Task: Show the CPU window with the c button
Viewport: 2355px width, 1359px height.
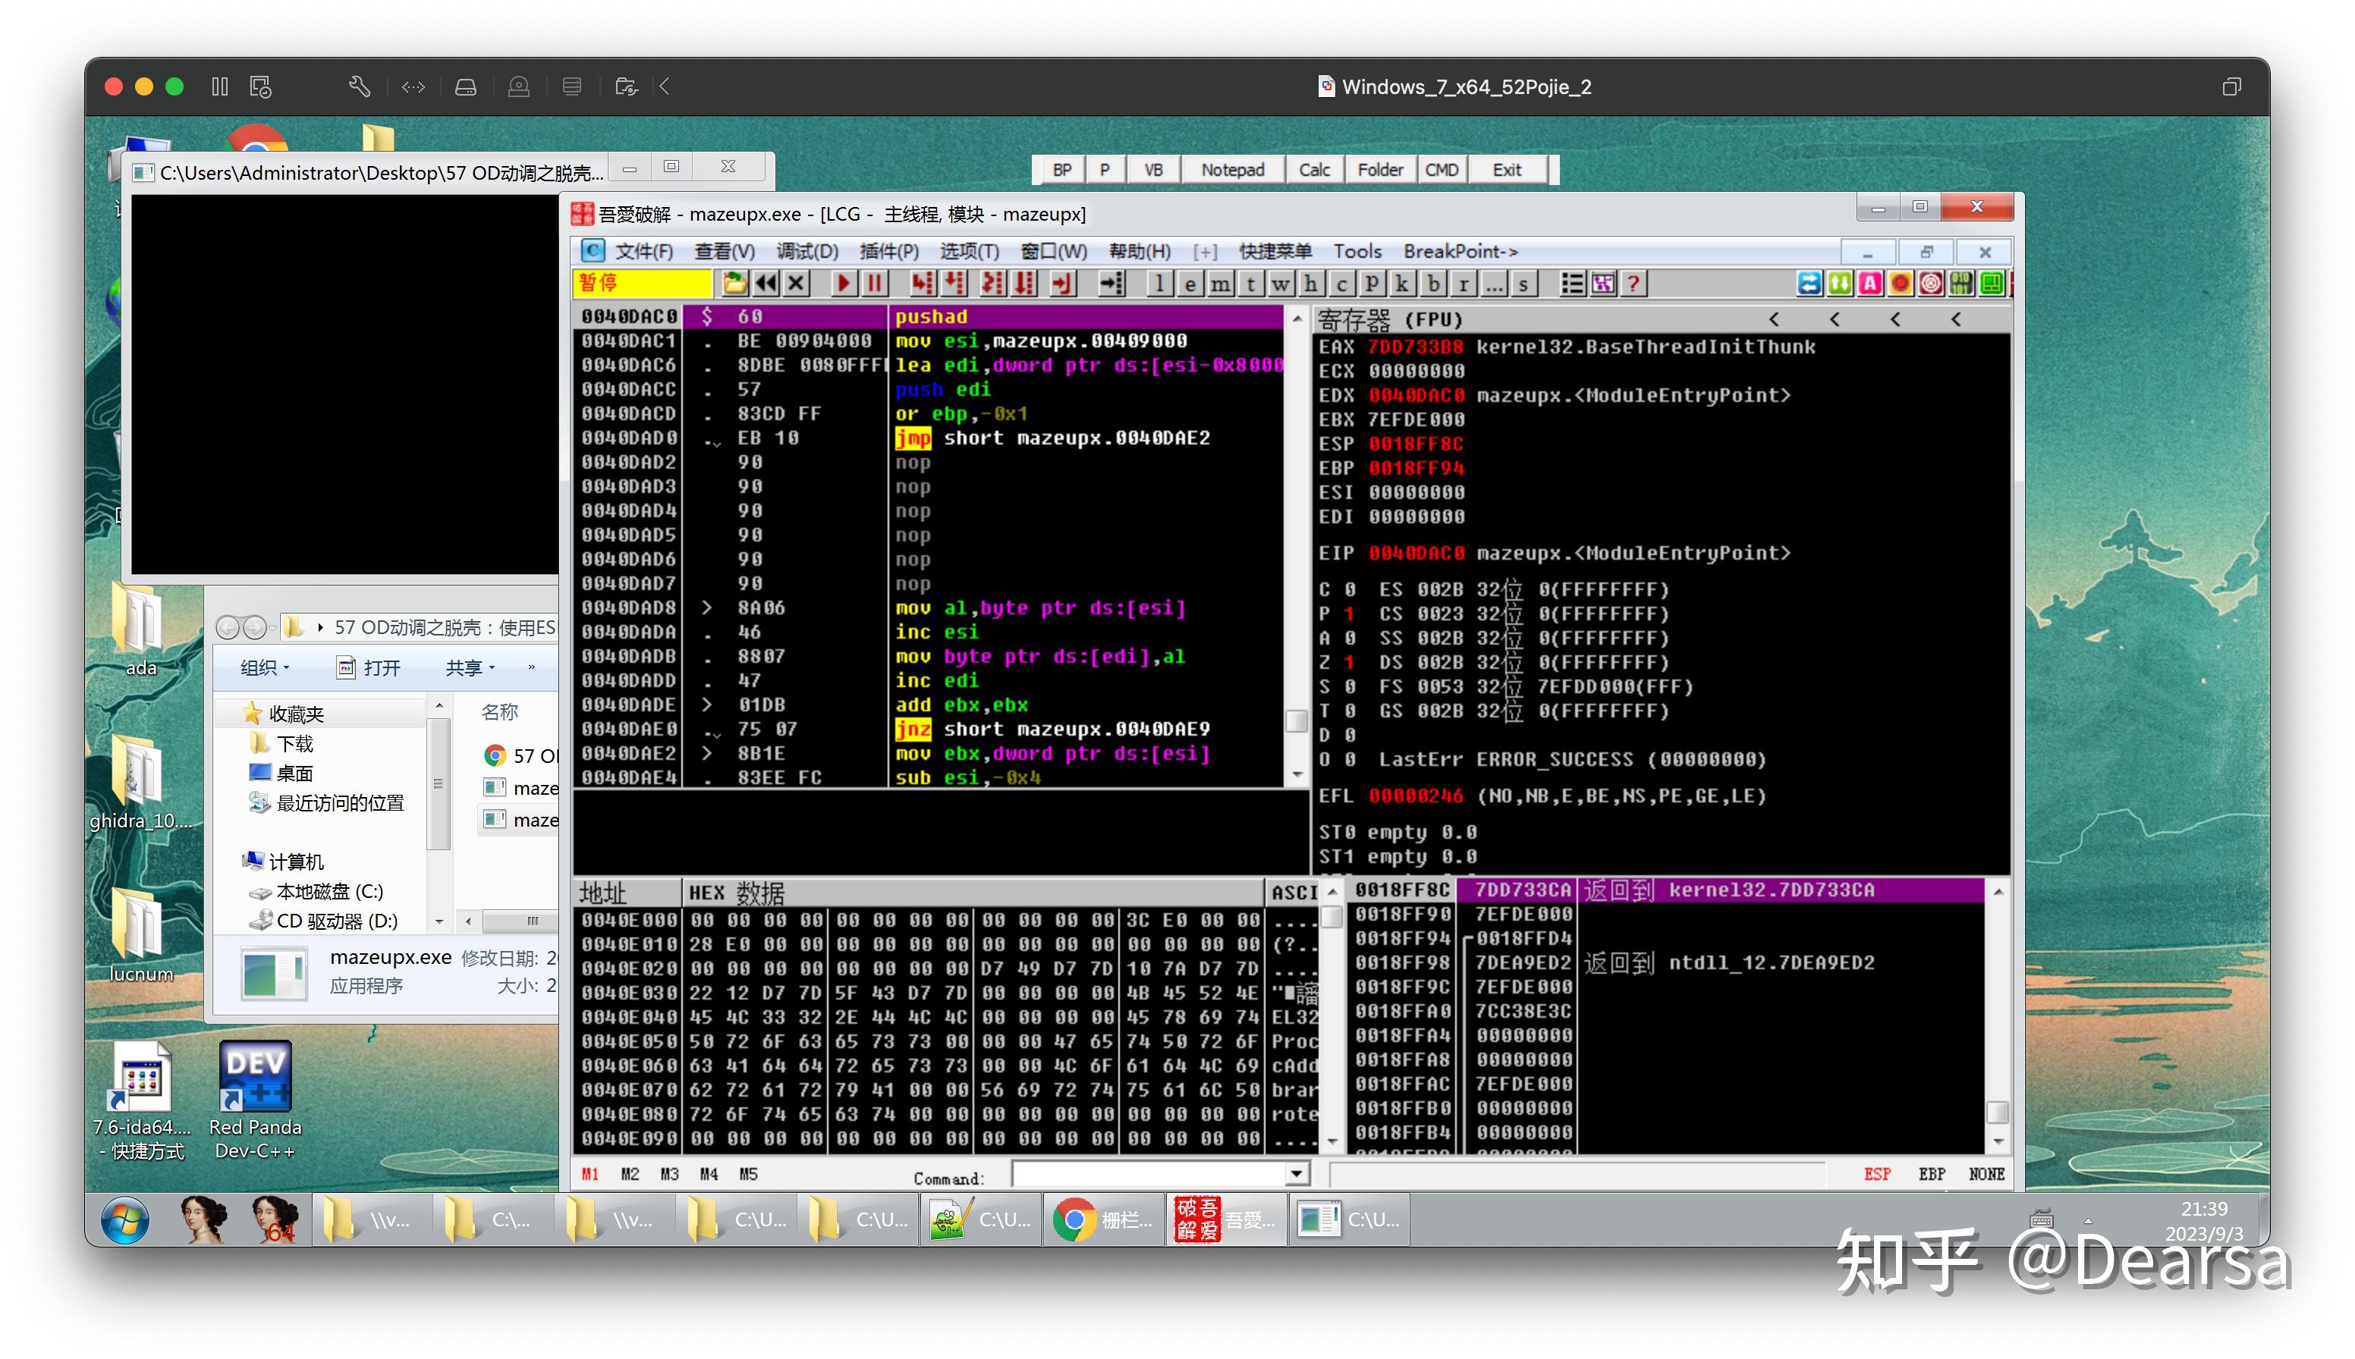Action: [1342, 283]
